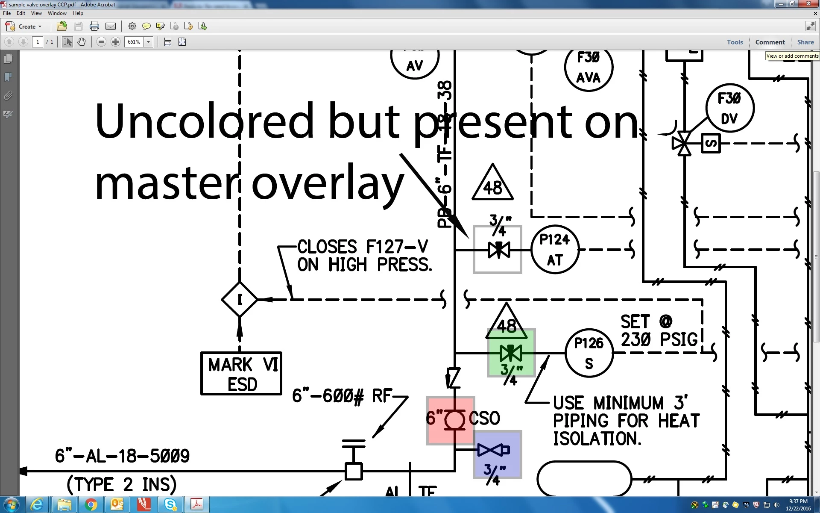Image resolution: width=820 pixels, height=513 pixels.
Task: Toggle the Select text tool
Action: click(x=67, y=42)
